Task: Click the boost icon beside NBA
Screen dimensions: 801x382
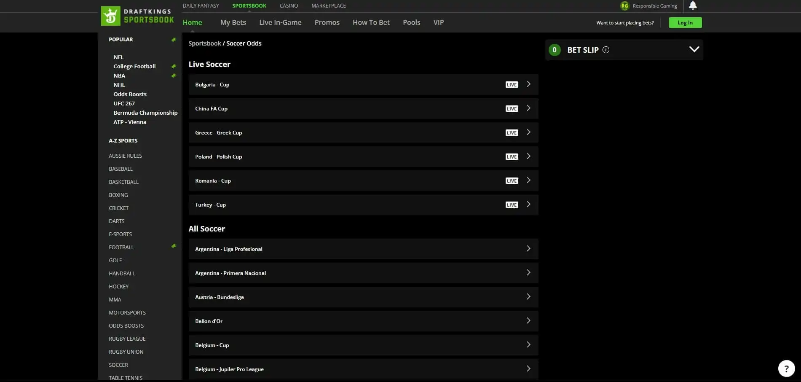Action: coord(174,75)
